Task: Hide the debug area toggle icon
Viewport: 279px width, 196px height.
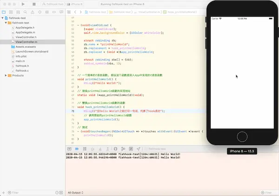Action: click(69, 149)
